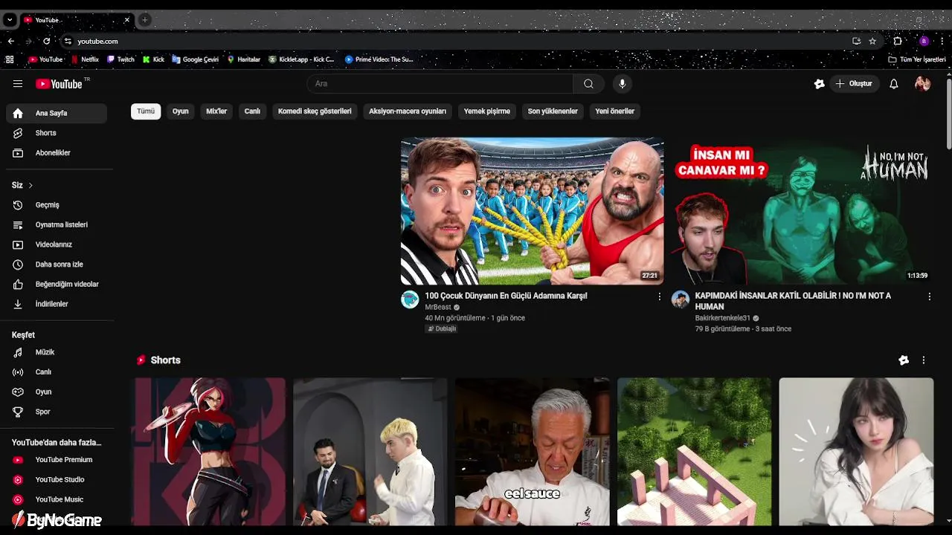Open a new browser tab

(x=145, y=20)
